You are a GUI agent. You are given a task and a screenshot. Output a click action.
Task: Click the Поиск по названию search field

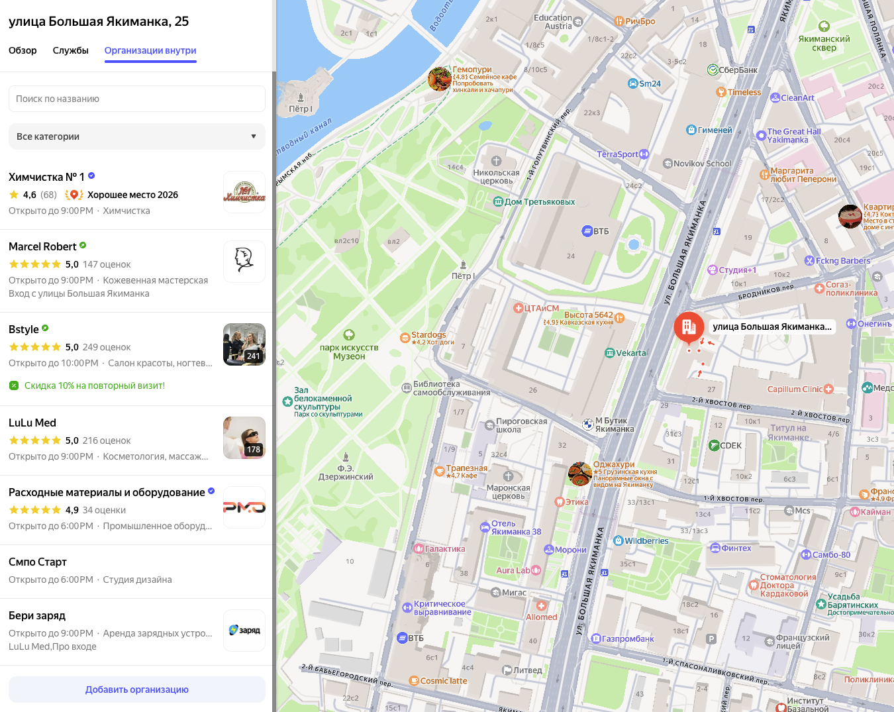tap(136, 99)
